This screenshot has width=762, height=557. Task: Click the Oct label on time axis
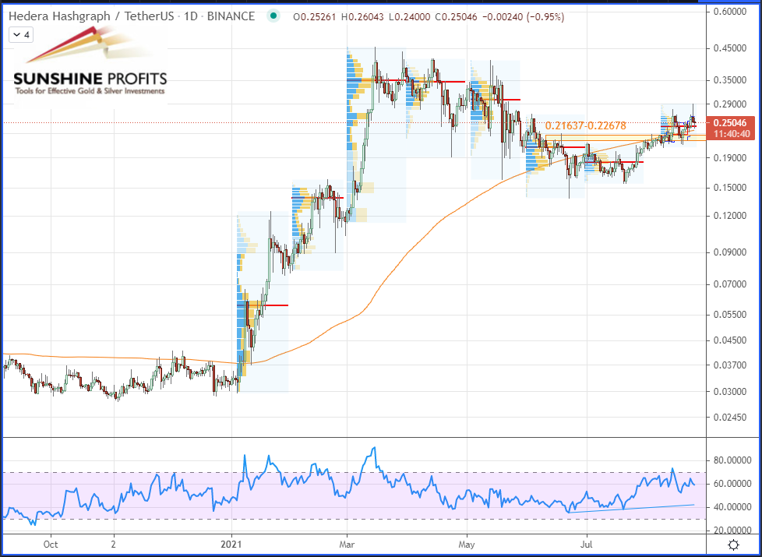click(x=51, y=544)
